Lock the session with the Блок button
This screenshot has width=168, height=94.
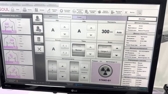15,10
